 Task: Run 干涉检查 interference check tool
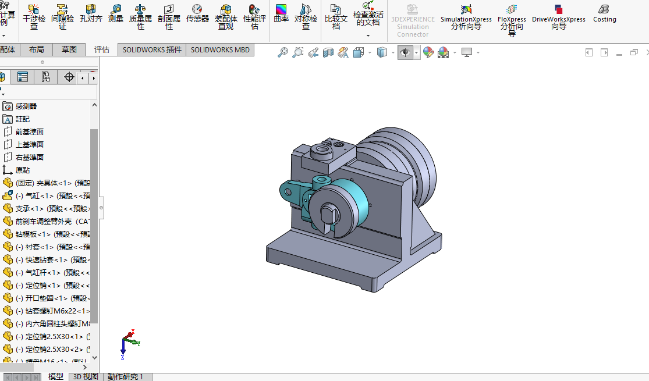34,16
